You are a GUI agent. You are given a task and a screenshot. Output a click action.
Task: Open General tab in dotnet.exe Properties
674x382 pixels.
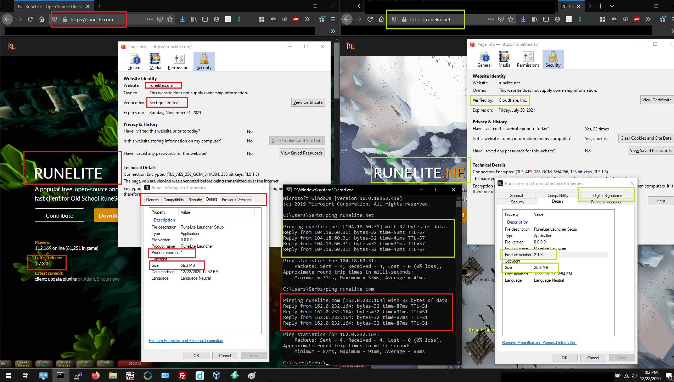[x=516, y=196]
